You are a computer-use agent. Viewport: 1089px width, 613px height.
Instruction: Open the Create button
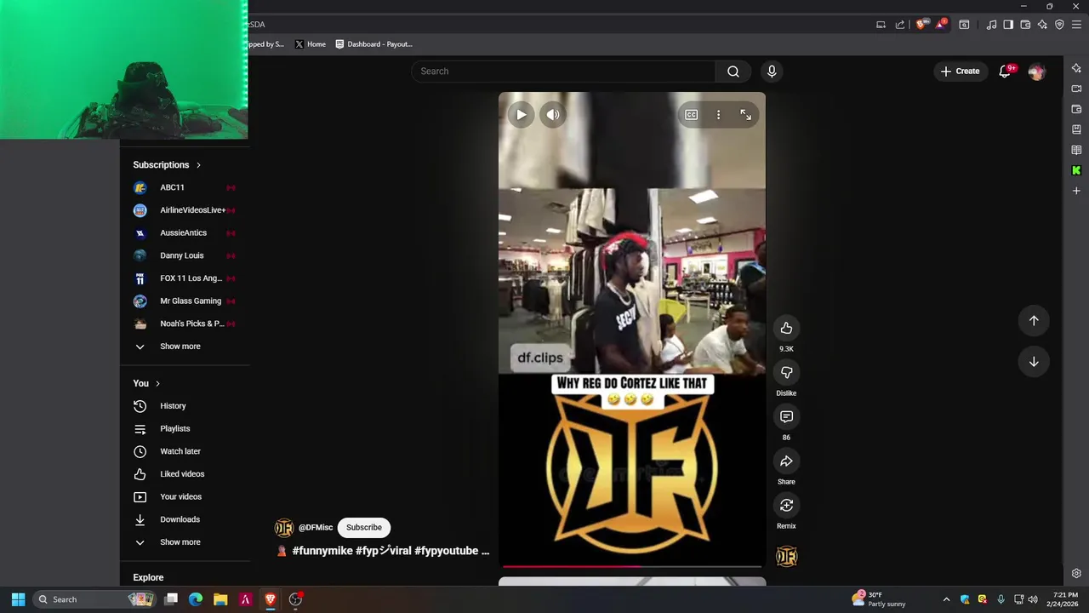pos(960,72)
